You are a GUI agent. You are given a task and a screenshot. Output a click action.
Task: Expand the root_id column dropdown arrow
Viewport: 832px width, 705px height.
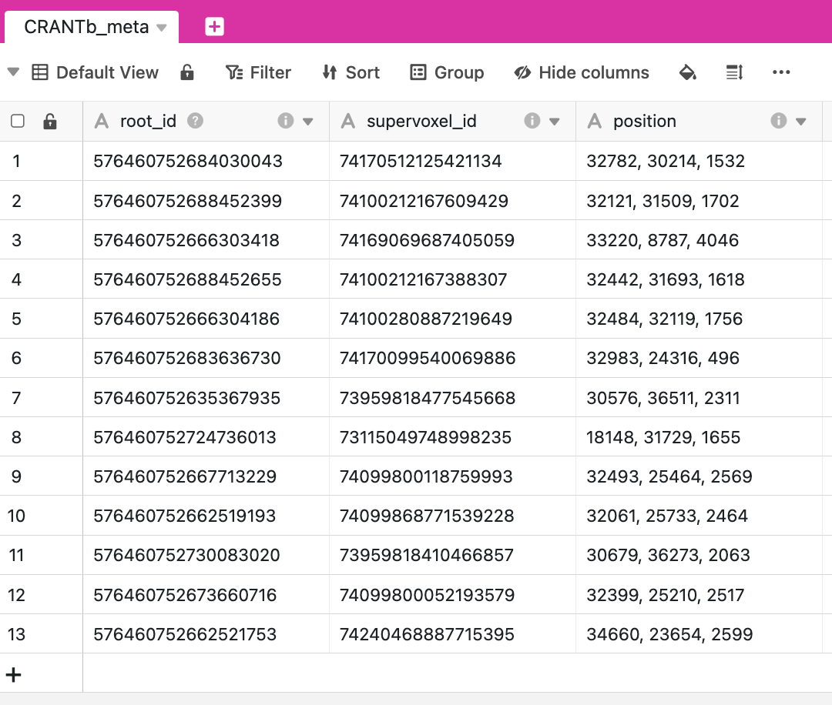pos(307,122)
